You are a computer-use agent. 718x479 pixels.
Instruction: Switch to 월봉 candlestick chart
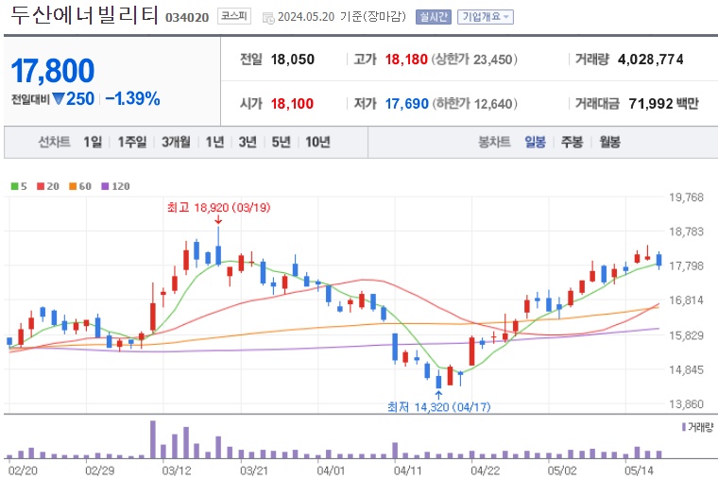coord(609,142)
